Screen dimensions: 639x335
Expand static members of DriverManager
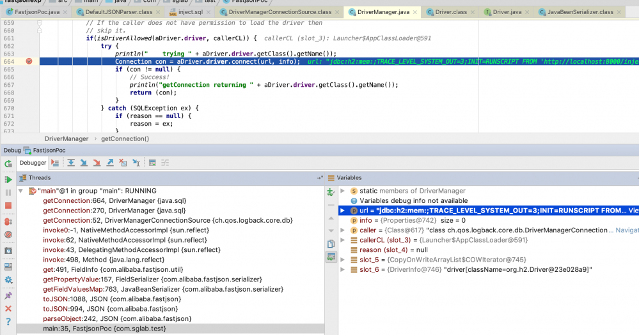pyautogui.click(x=342, y=191)
